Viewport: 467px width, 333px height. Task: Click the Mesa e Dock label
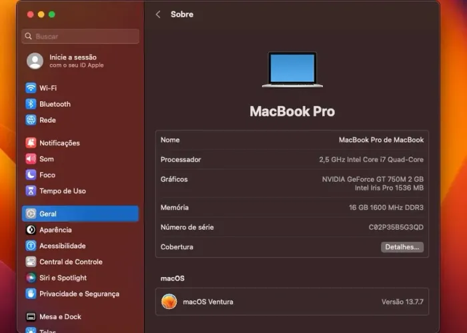(x=61, y=316)
